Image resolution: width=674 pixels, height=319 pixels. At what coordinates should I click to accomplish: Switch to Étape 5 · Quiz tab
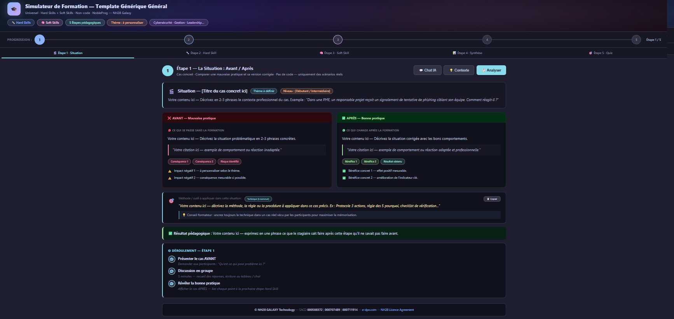point(601,53)
